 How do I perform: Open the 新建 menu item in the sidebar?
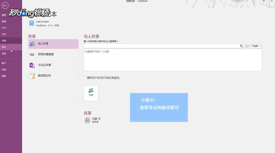pos(4,21)
